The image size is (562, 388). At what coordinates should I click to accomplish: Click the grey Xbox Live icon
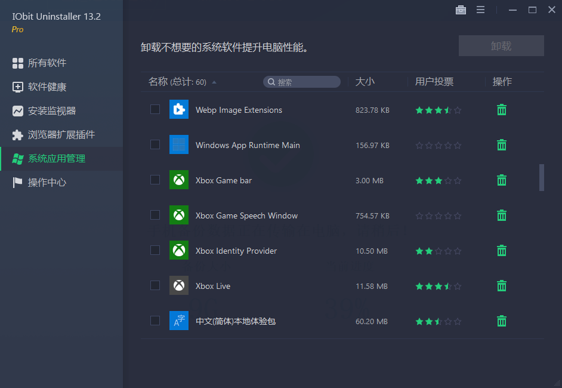[179, 285]
